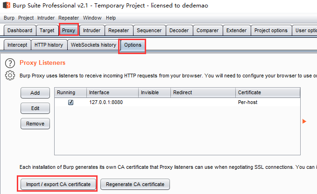Open the Comparer tab
The width and height of the screenshot is (317, 194).
pos(208,30)
